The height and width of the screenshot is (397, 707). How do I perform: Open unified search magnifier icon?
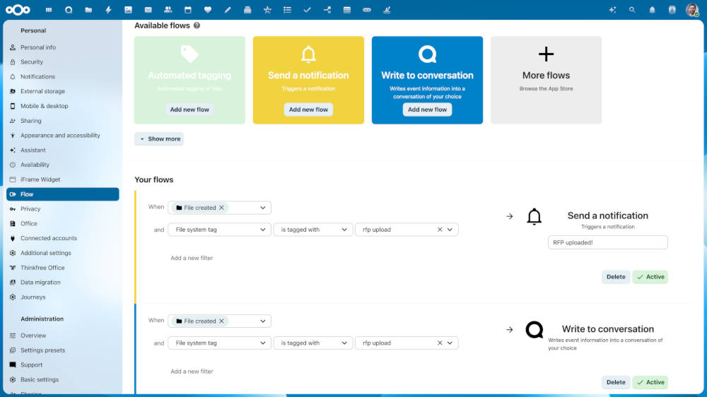[632, 10]
